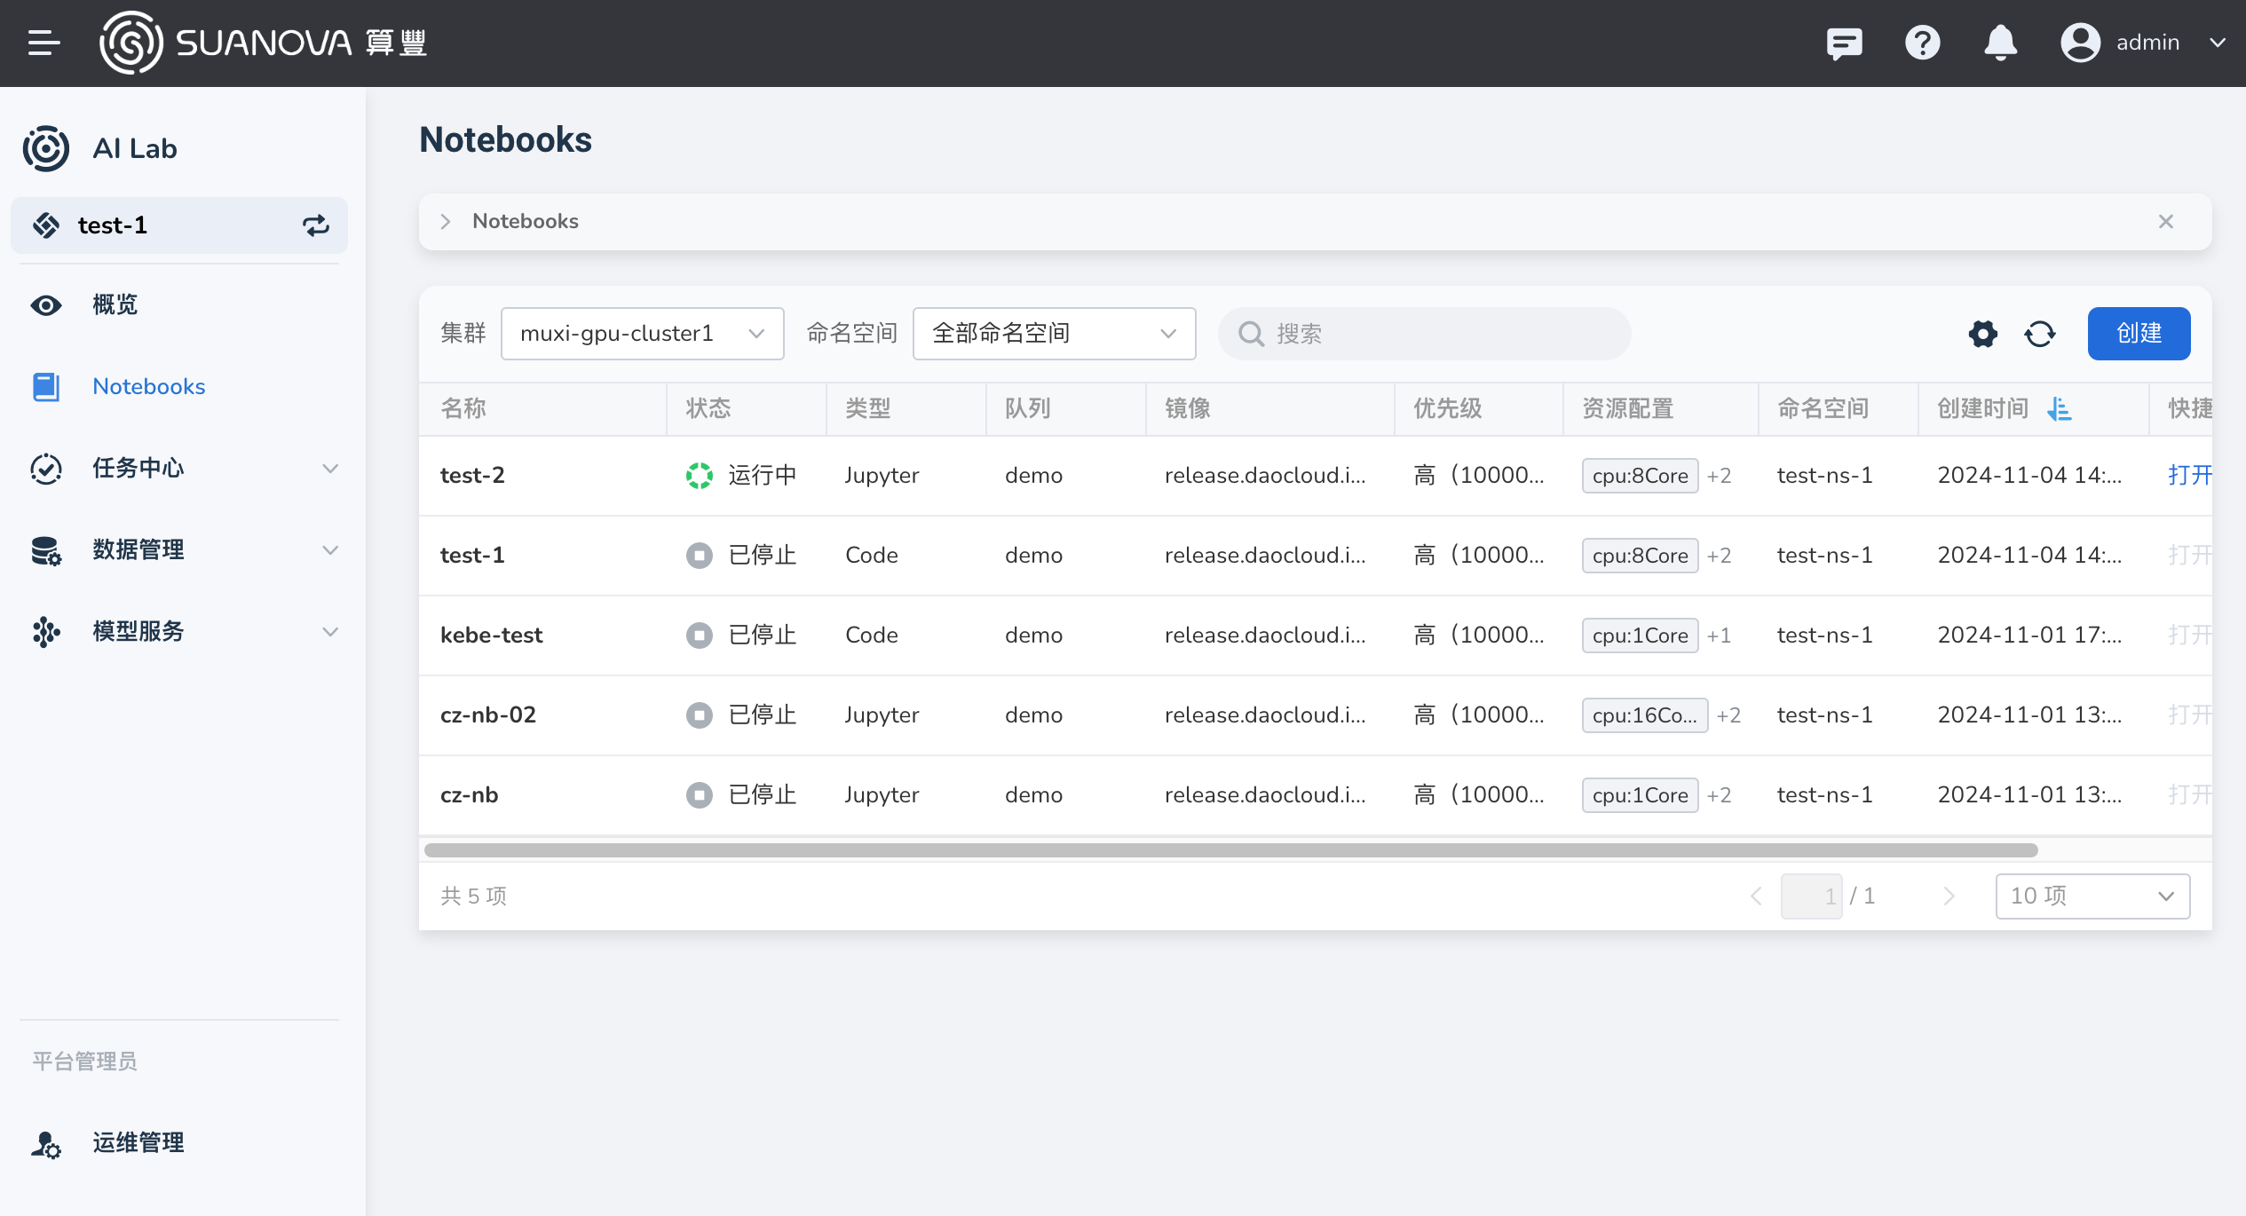2246x1216 pixels.
Task: Toggle the hamburger sidebar menu
Action: pos(43,43)
